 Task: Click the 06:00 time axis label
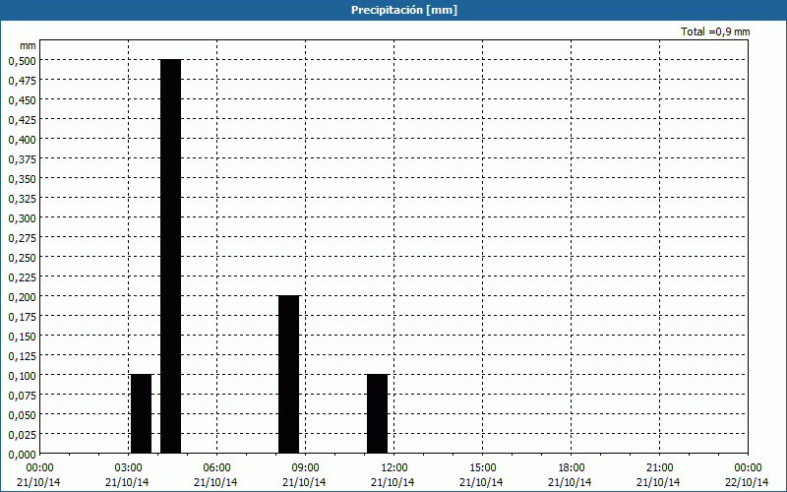click(216, 468)
